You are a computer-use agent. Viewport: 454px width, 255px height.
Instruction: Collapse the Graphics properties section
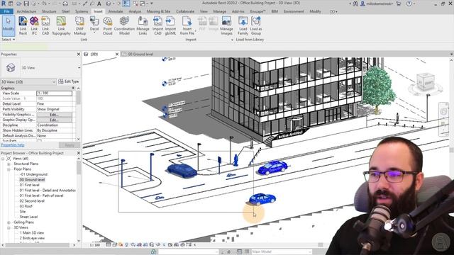point(73,88)
